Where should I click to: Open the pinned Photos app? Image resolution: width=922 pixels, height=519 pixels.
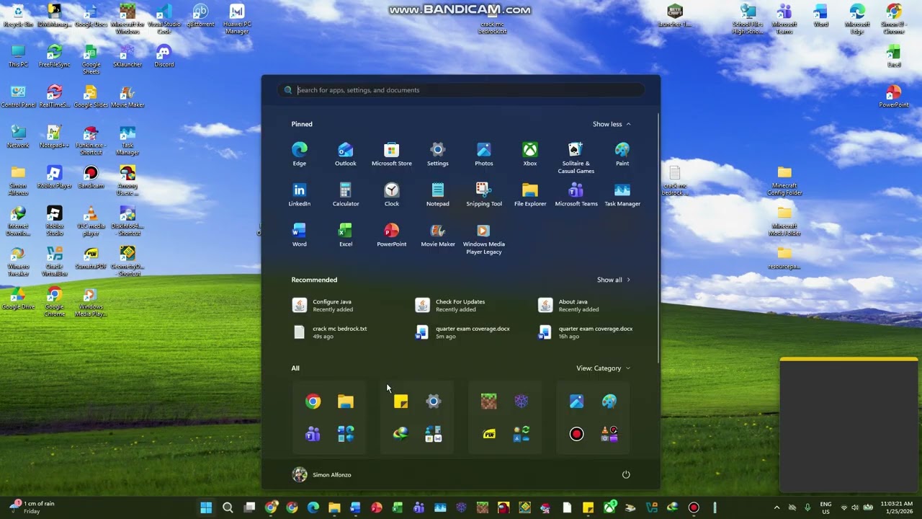[483, 154]
